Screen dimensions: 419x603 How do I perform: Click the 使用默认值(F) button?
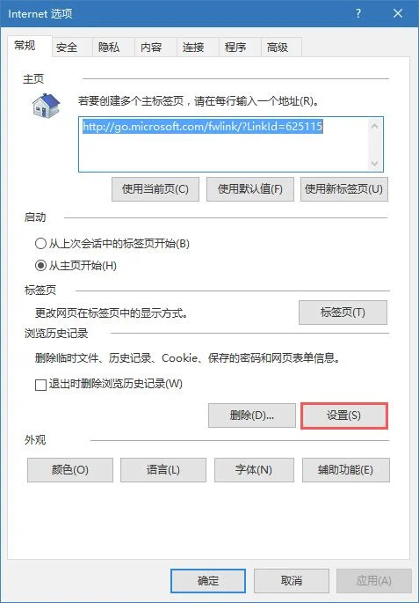(250, 188)
